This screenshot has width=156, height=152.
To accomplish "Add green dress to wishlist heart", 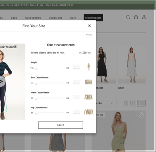I will (141, 115).
